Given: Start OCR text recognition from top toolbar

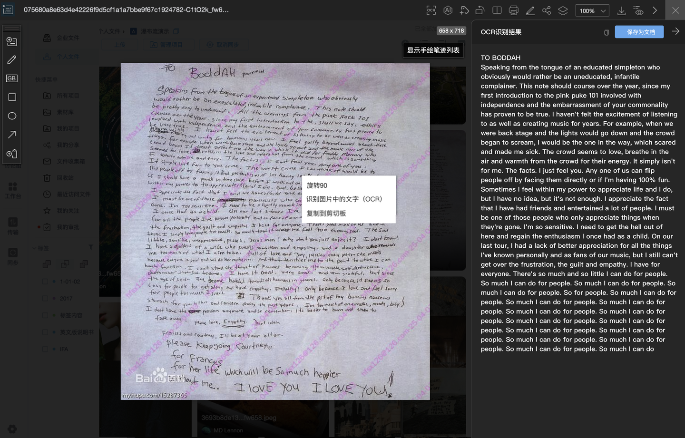Looking at the screenshot, I should pyautogui.click(x=431, y=10).
